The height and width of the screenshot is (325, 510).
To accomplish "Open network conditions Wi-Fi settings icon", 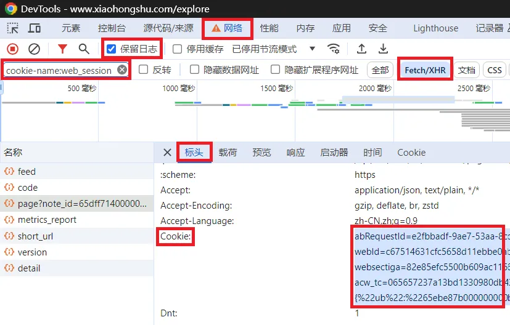I will pyautogui.click(x=334, y=49).
